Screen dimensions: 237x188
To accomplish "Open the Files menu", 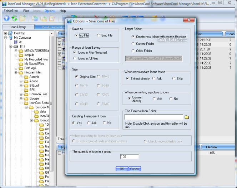I will 26,11.
